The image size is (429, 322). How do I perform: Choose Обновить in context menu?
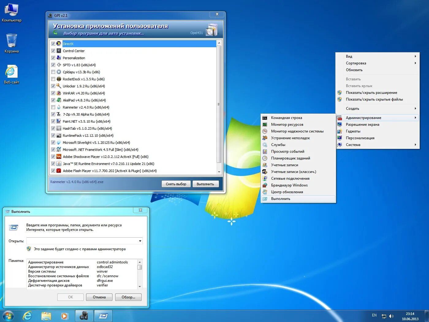pos(378,70)
